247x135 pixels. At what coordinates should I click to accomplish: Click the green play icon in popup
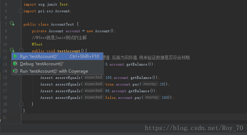[15, 56]
